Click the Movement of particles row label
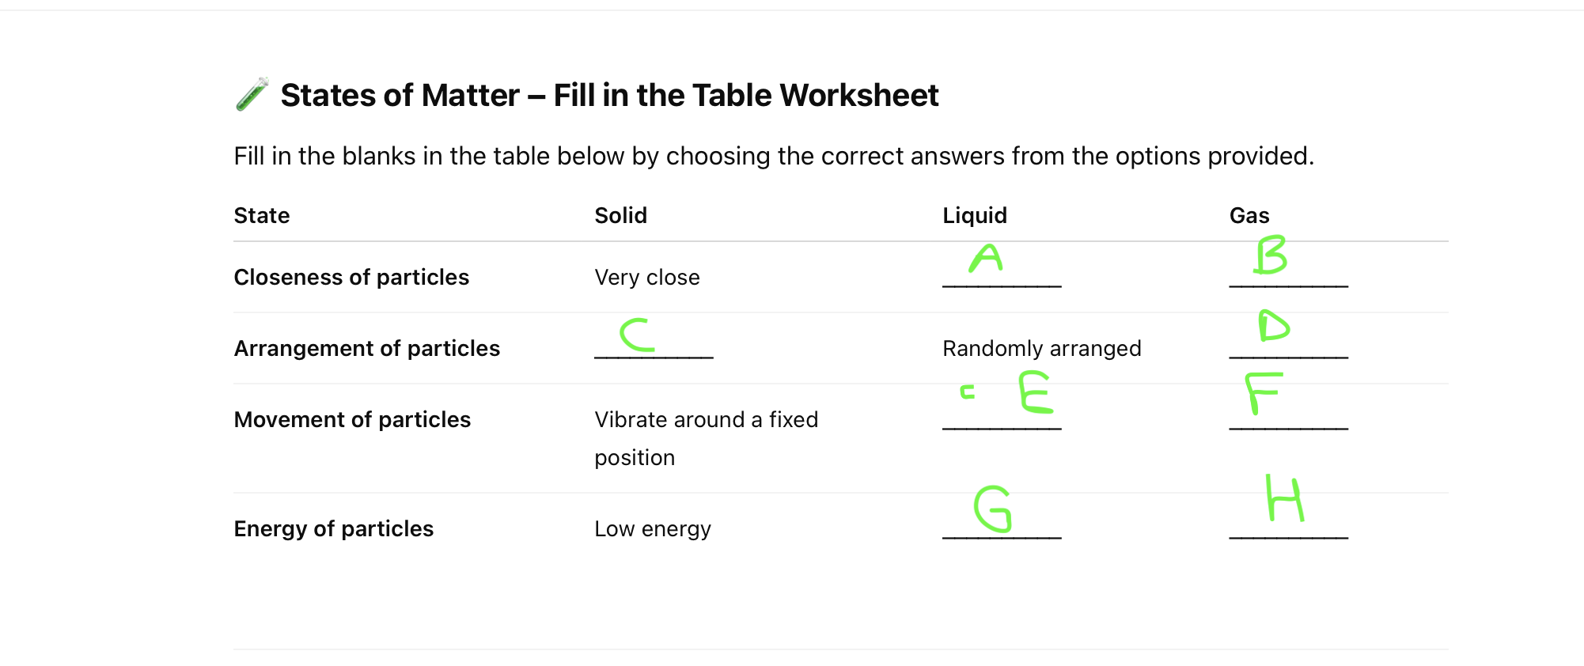The width and height of the screenshot is (1584, 666). click(x=352, y=419)
